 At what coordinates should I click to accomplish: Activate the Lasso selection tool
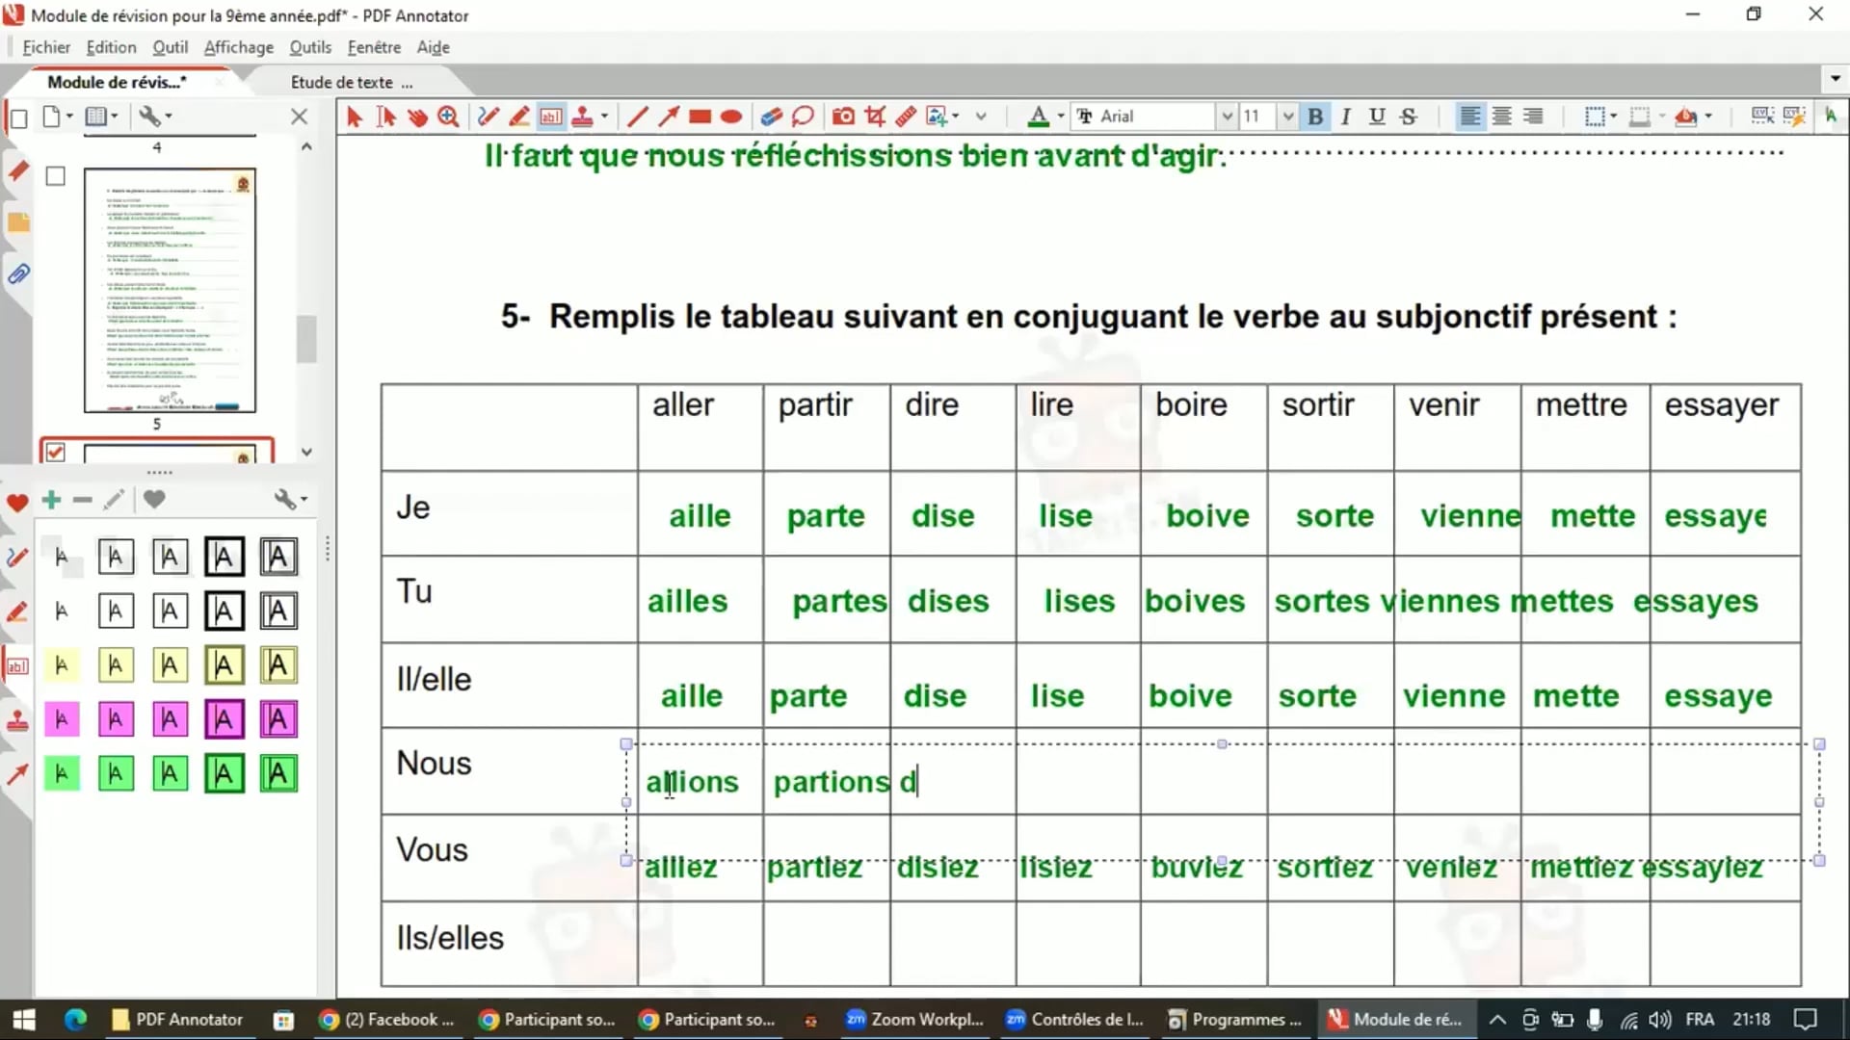coord(803,117)
